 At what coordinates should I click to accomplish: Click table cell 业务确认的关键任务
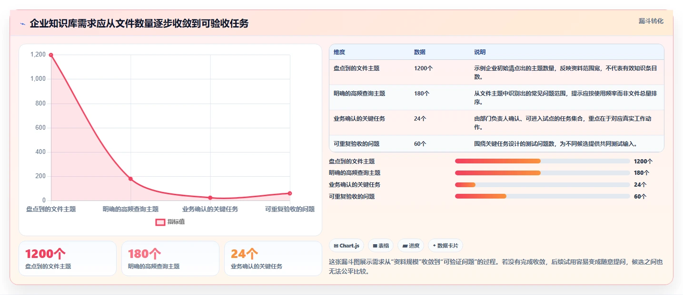click(359, 119)
